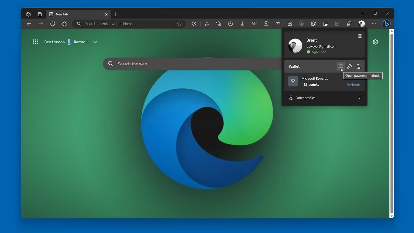Add this page to favorites star
The height and width of the screenshot is (233, 414).
click(179, 24)
